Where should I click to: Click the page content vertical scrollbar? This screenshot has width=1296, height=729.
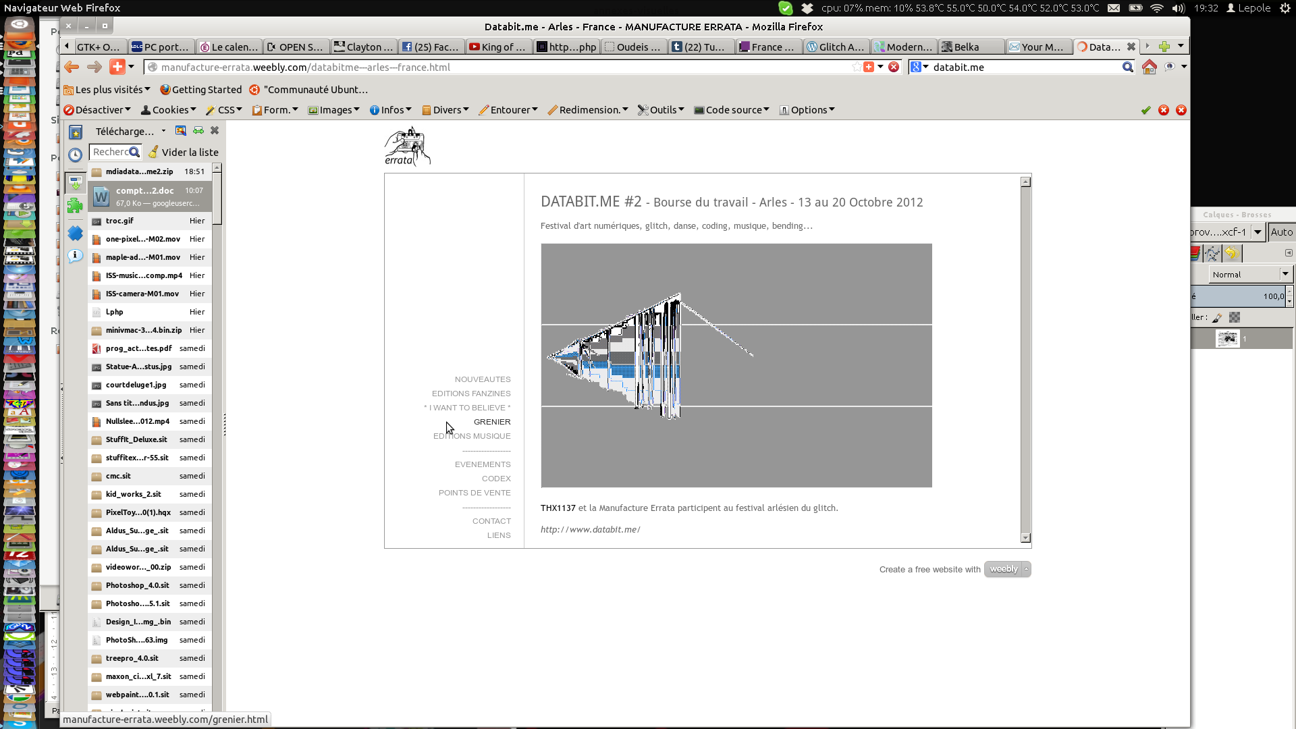tap(1025, 359)
